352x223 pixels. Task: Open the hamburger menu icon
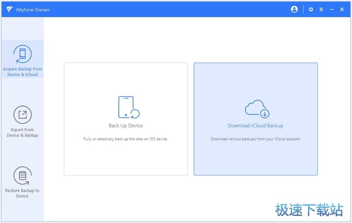pyautogui.click(x=321, y=9)
